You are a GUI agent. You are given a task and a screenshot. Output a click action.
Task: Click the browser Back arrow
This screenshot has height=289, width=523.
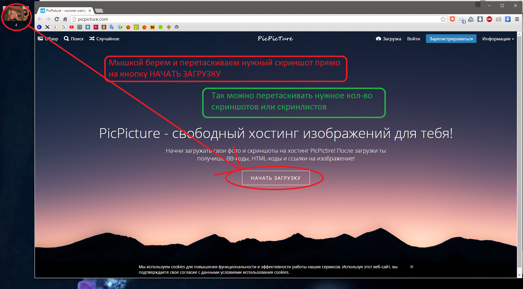40,19
